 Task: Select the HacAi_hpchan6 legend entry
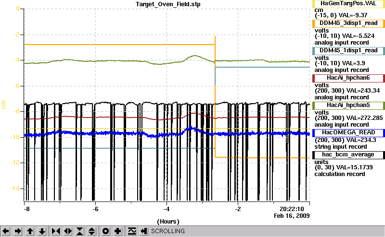coord(348,78)
